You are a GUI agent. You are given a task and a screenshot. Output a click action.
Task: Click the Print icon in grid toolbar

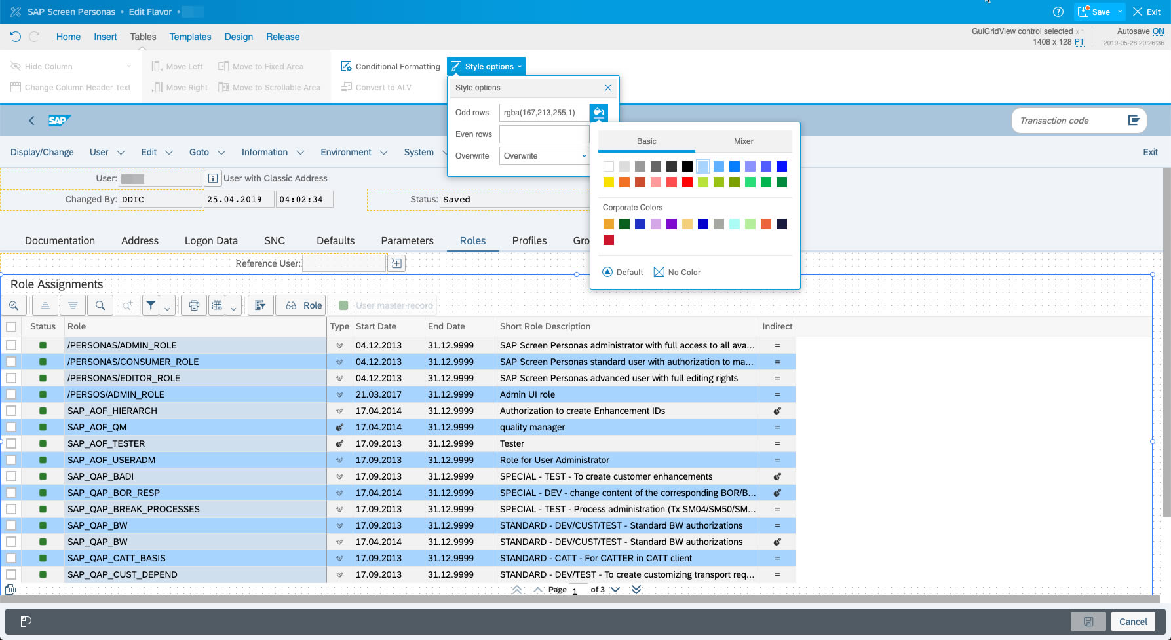point(194,305)
